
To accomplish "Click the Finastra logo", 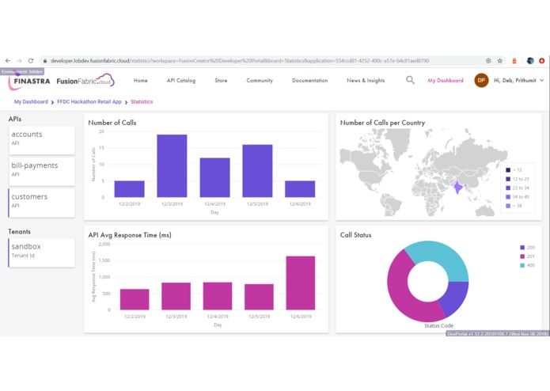I will point(30,82).
